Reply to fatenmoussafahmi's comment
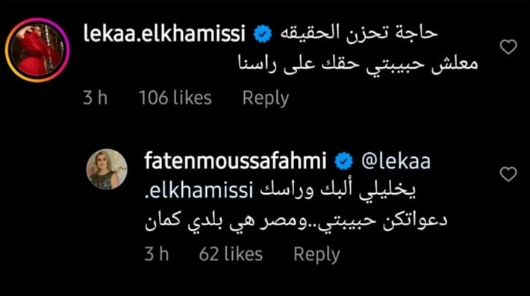The width and height of the screenshot is (530, 296). (317, 254)
